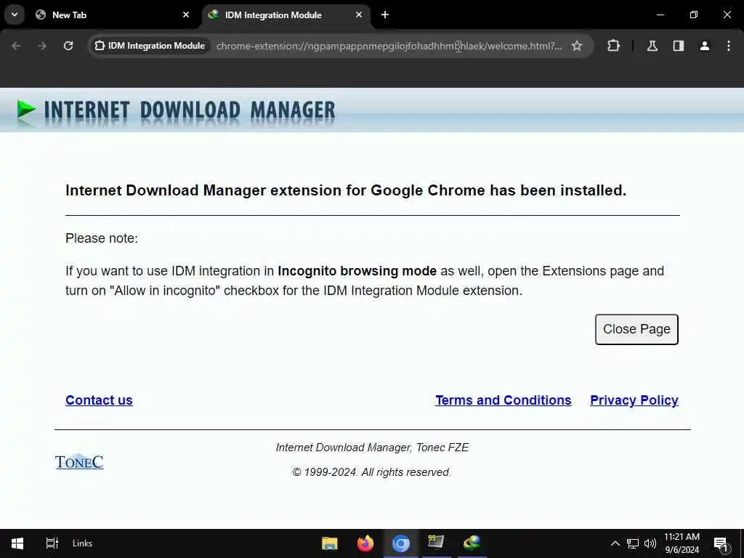Open Internet Download Manager taskbar icon
Viewport: 744px width, 558px height.
[472, 542]
